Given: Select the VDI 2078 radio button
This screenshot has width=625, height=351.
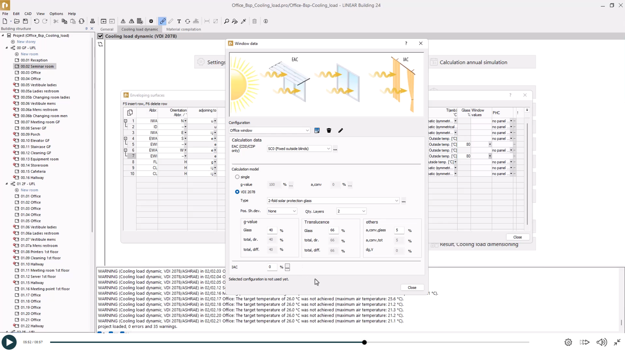Looking at the screenshot, I should [237, 192].
